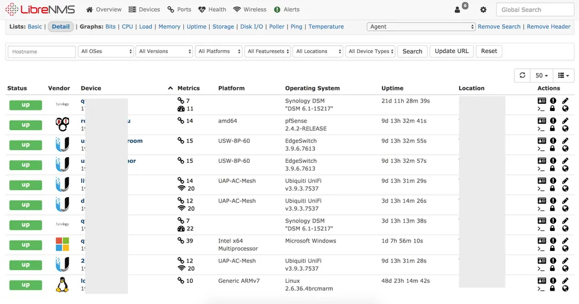Open the Temperature graphs link
579x304 pixels.
coord(326,27)
